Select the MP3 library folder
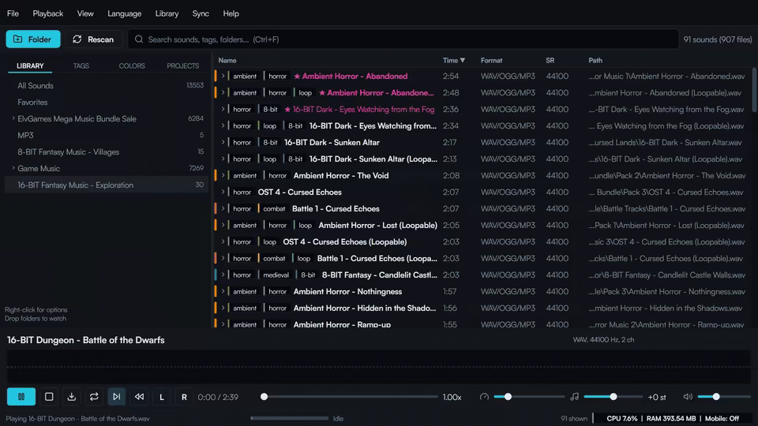This screenshot has height=426, width=758. click(107, 135)
